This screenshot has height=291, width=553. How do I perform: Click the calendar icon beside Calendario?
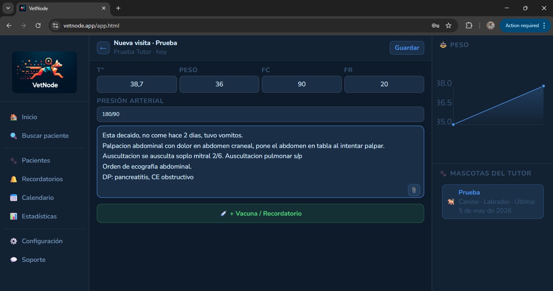coord(14,198)
